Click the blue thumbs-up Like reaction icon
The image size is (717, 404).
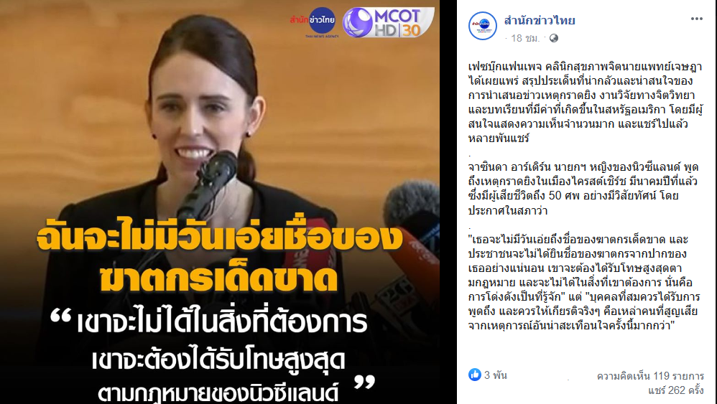click(475, 375)
